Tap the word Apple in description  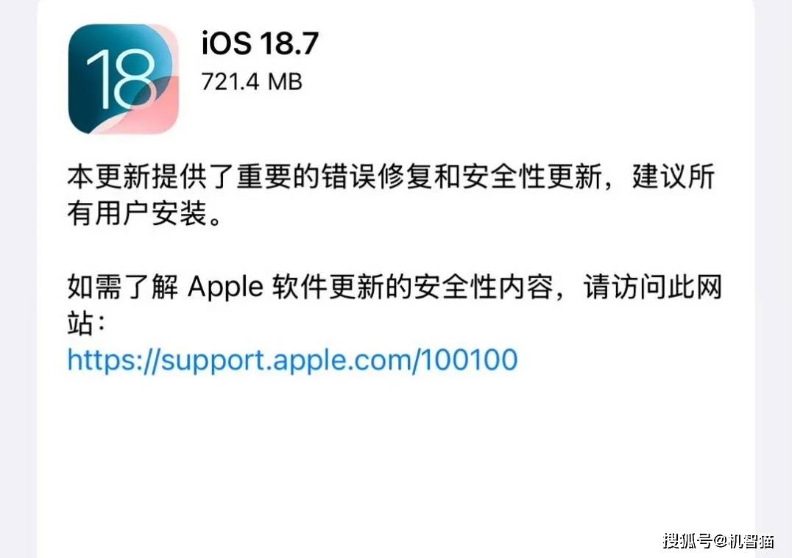pos(226,287)
